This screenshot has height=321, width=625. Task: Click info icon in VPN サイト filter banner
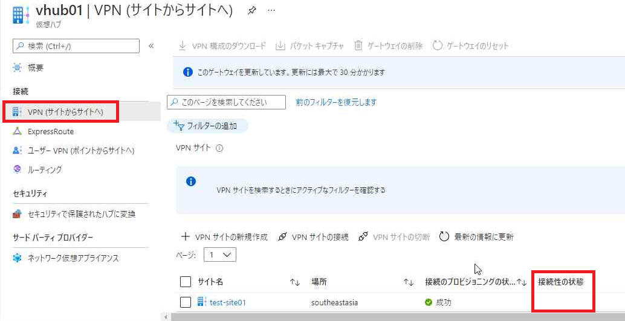coord(191,182)
